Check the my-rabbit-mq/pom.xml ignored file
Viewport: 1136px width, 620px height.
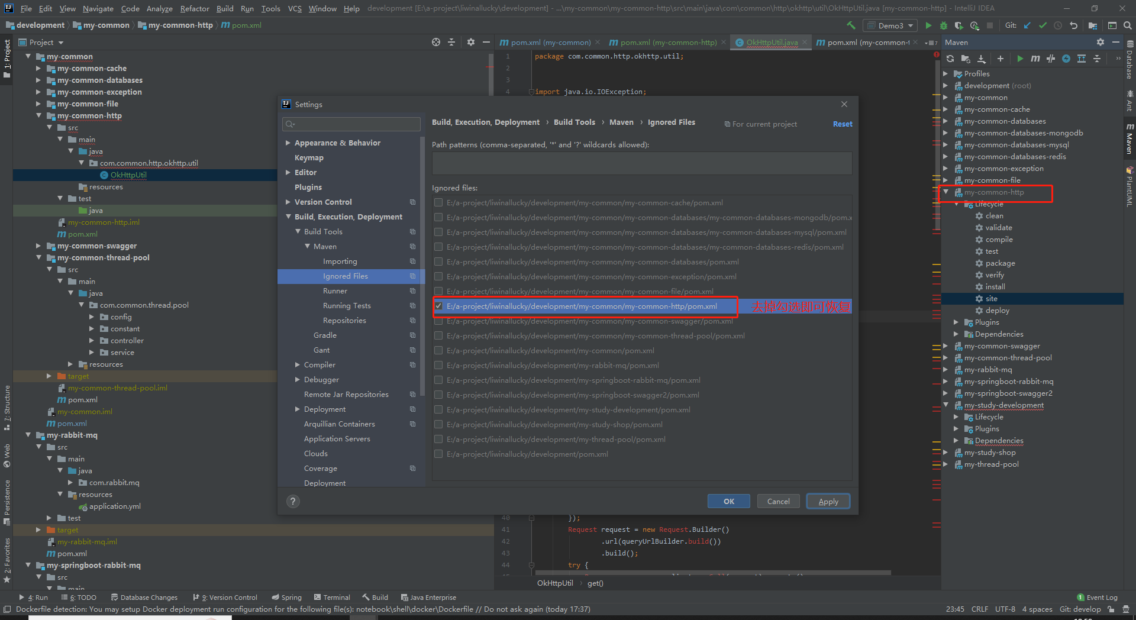pyautogui.click(x=438, y=366)
